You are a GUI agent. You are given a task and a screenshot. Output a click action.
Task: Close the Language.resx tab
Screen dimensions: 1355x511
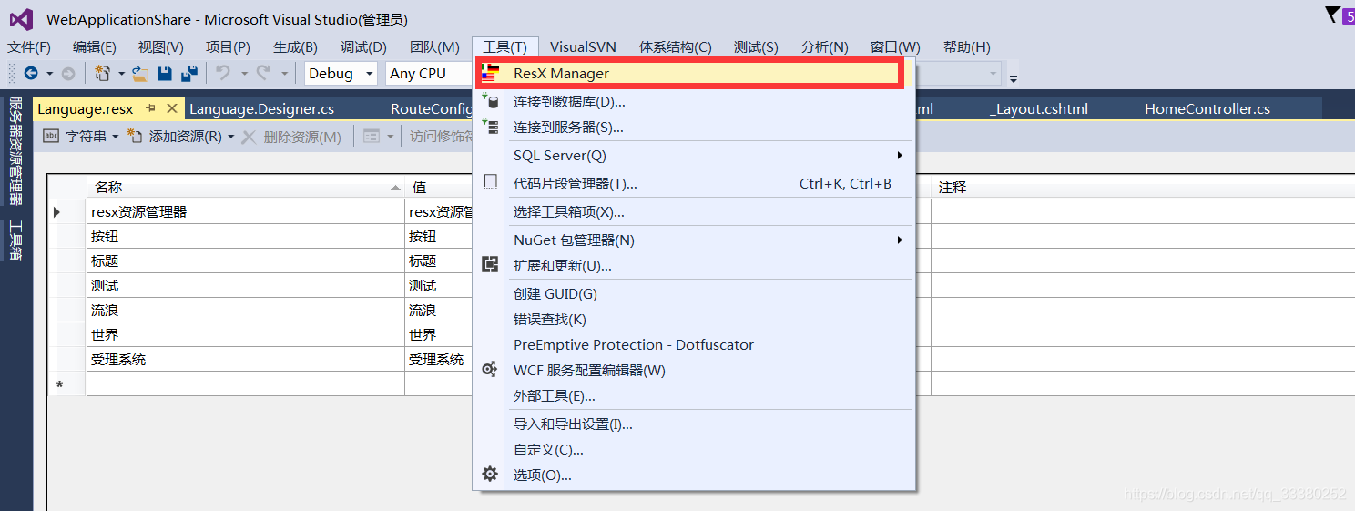coord(171,108)
